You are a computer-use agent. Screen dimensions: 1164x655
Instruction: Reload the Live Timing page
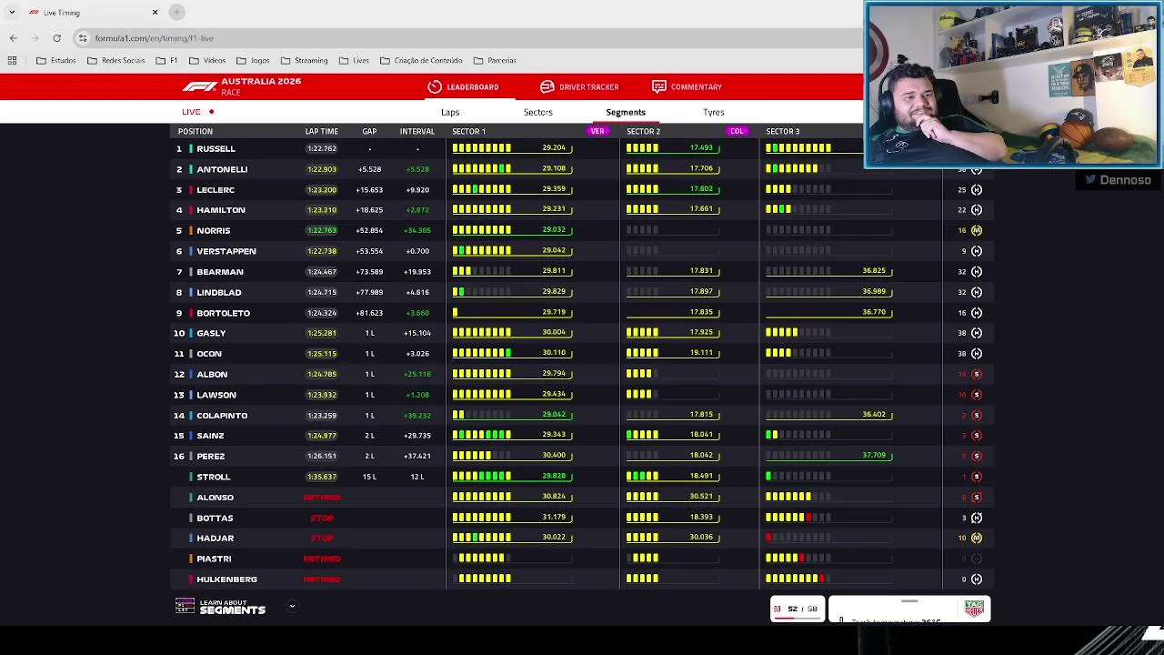(56, 38)
